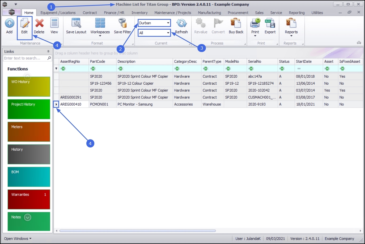Screen dimensions: 365x244
Task: Open the BOM function tile
Action: coord(29,177)
